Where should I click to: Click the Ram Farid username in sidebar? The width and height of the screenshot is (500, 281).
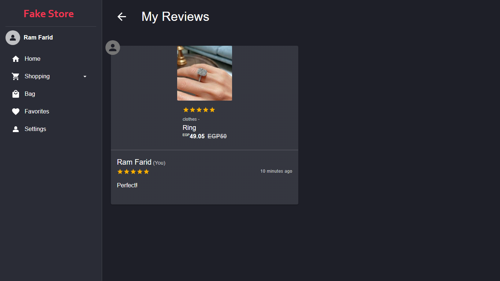[x=38, y=38]
